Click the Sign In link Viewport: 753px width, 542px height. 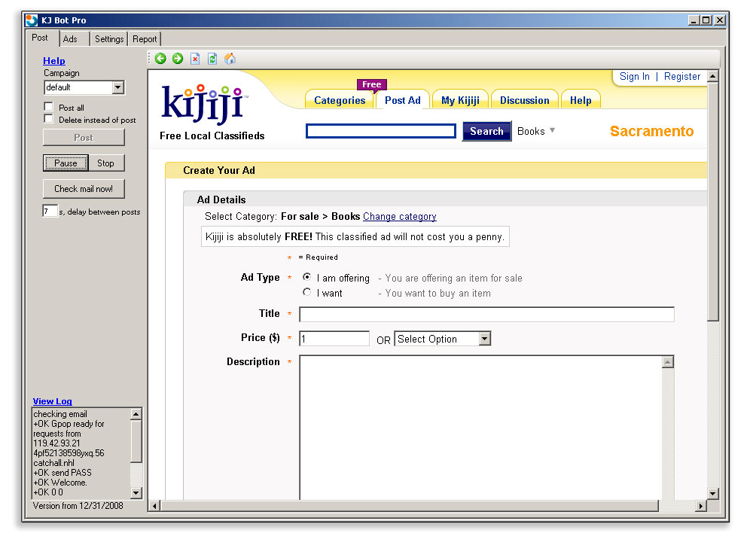click(634, 76)
